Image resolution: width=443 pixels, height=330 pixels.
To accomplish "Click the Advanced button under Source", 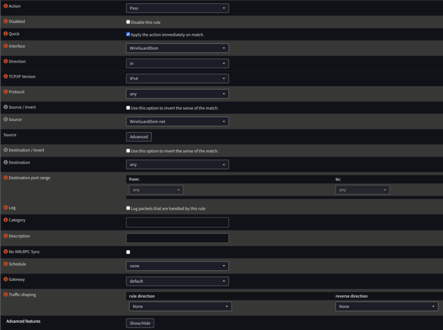I will (x=139, y=137).
